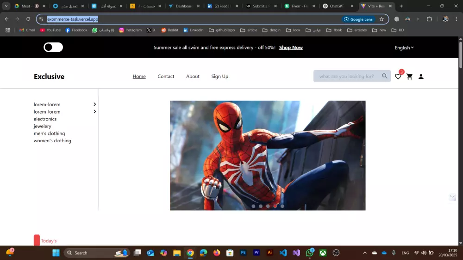Screen dimensions: 463x260
Task: Click the Spider-Man banner image
Action: 268,156
